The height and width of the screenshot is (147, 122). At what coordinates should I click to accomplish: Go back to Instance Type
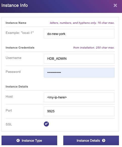[x=29, y=140]
